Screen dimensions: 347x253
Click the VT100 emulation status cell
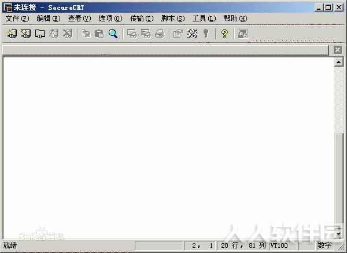[x=283, y=245]
